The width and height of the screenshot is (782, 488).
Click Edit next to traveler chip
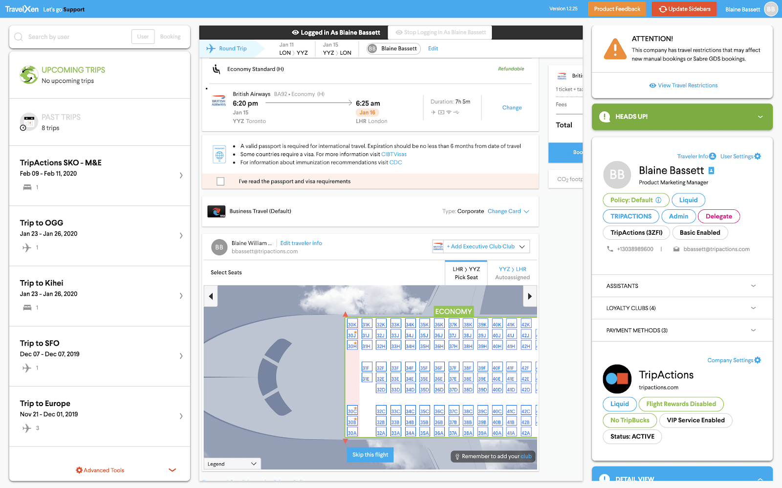(433, 48)
